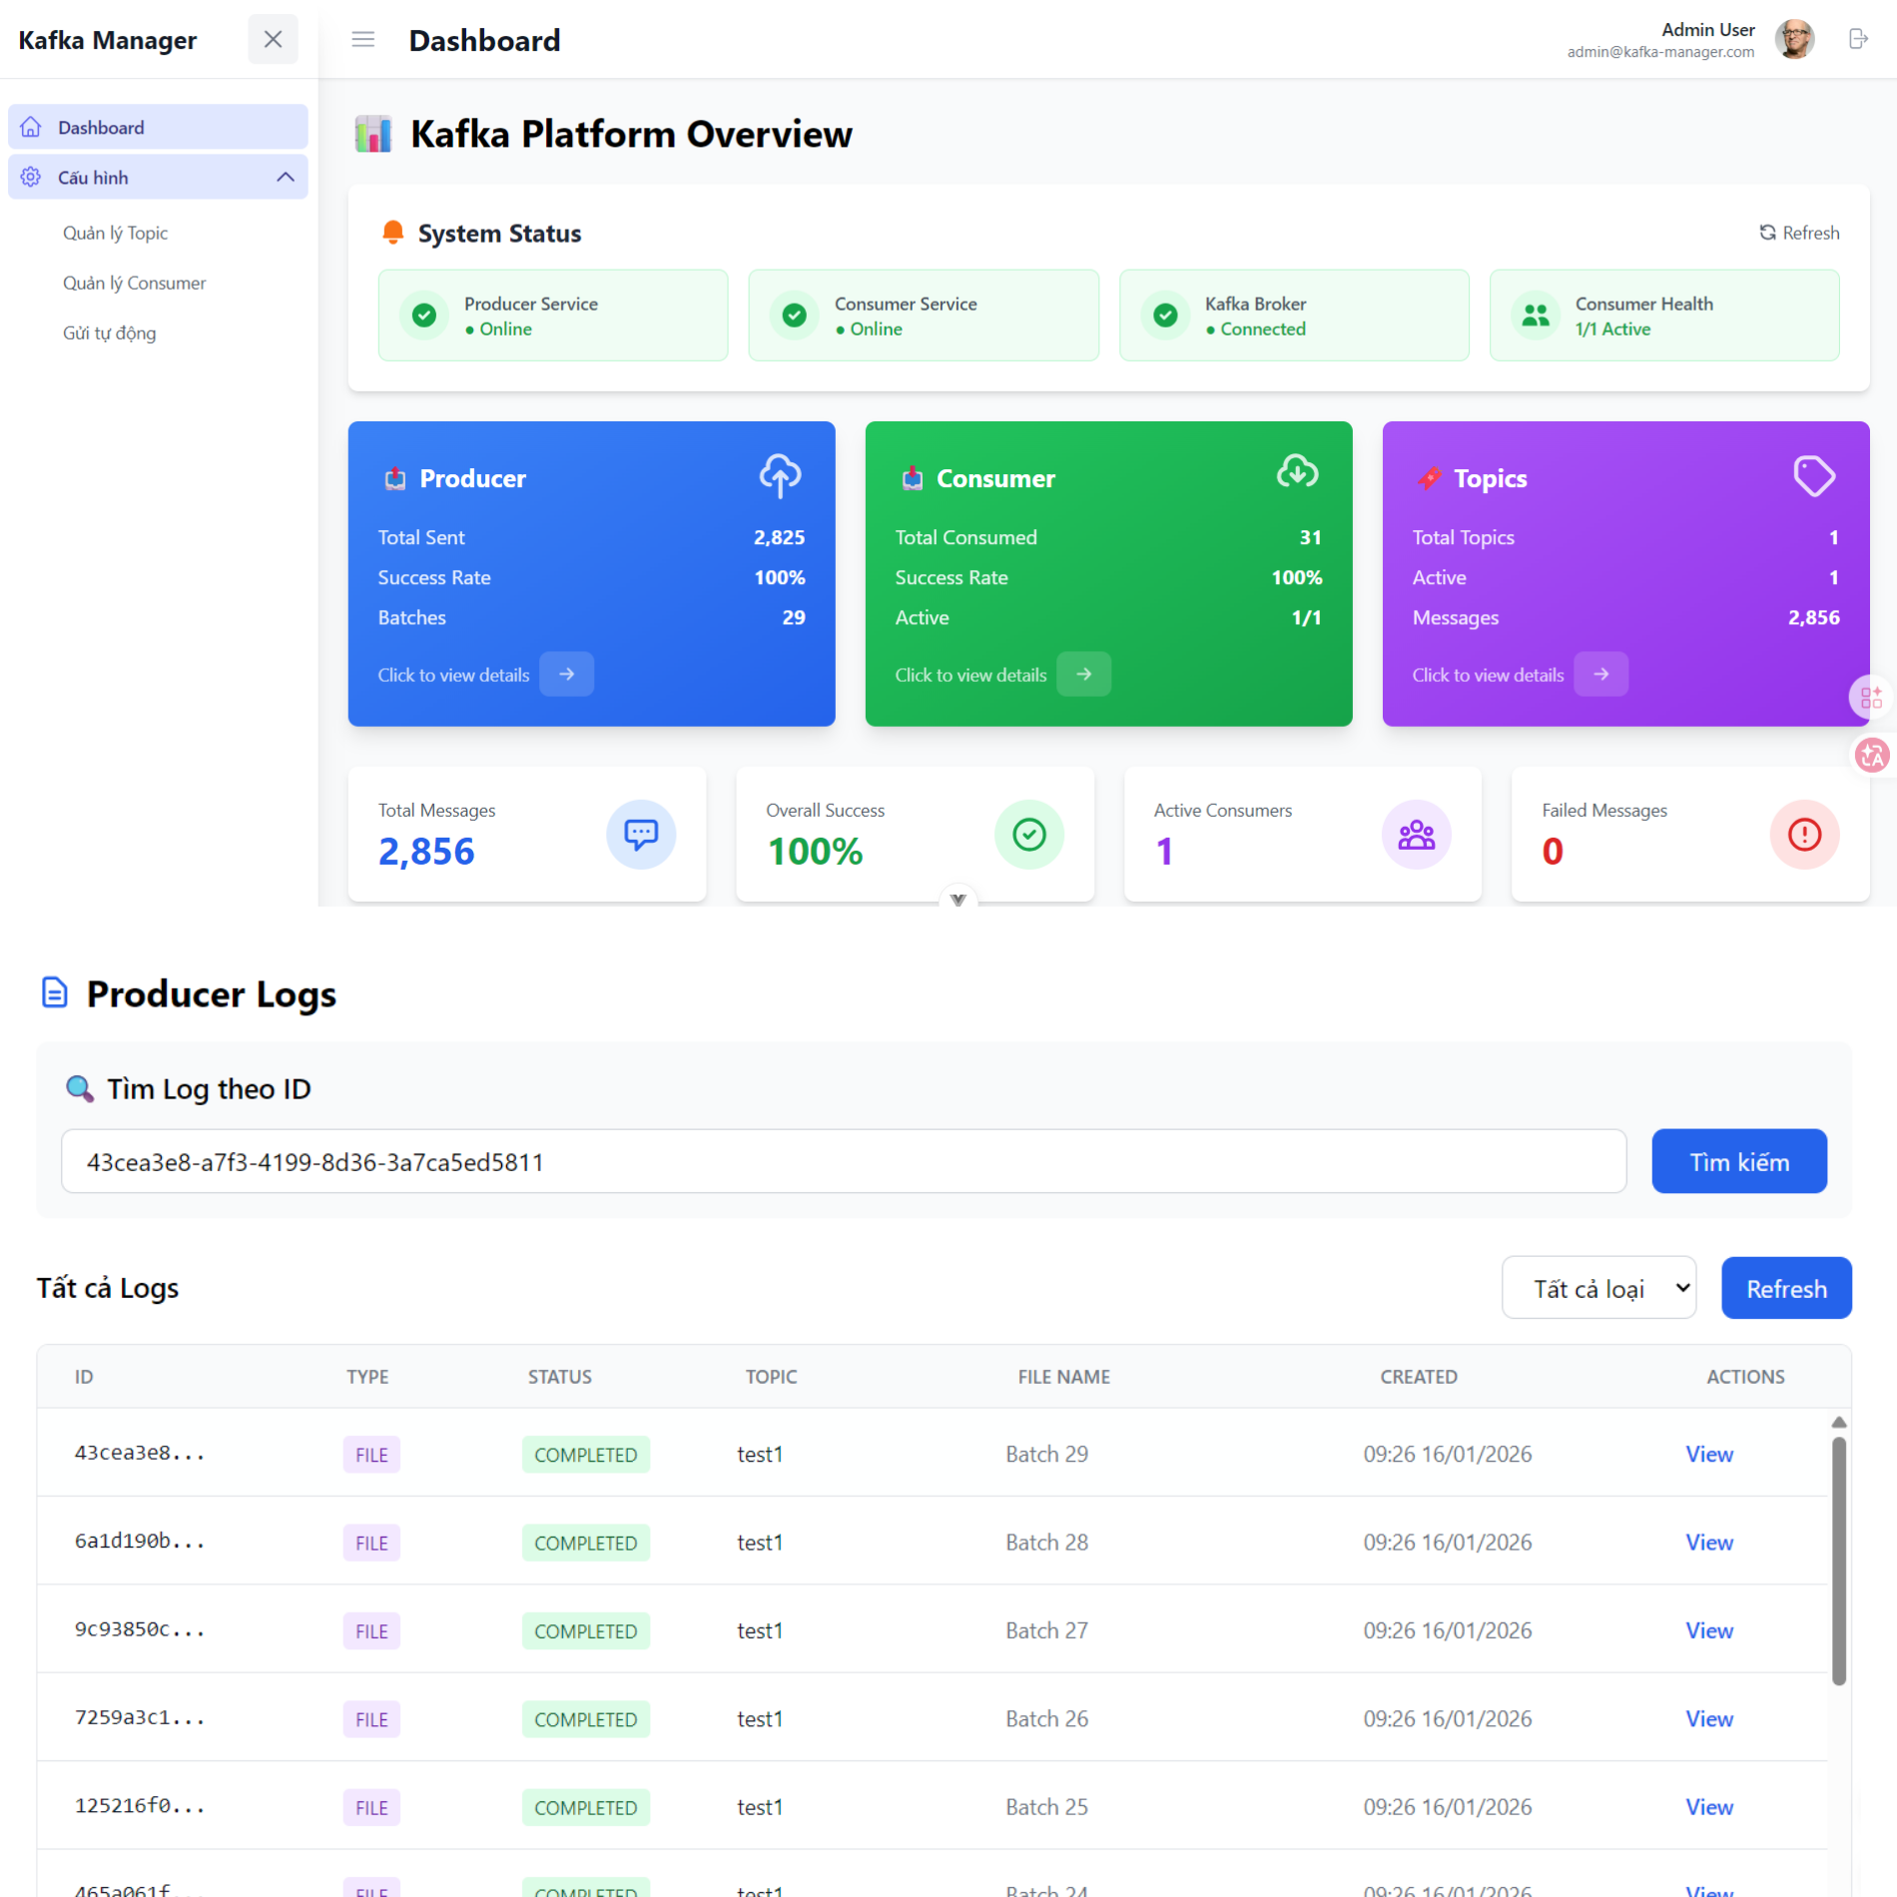
Task: Open the Tất cả loại filter dropdown
Action: (1597, 1288)
